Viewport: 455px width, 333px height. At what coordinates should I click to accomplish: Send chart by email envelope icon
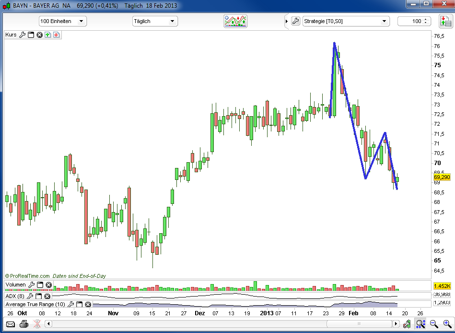[10, 324]
